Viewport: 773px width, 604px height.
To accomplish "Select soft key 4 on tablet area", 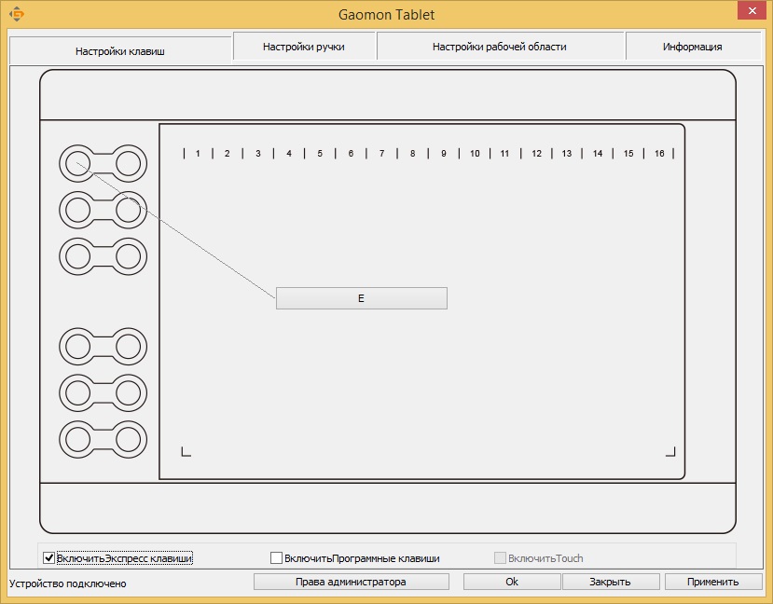I will (x=289, y=153).
